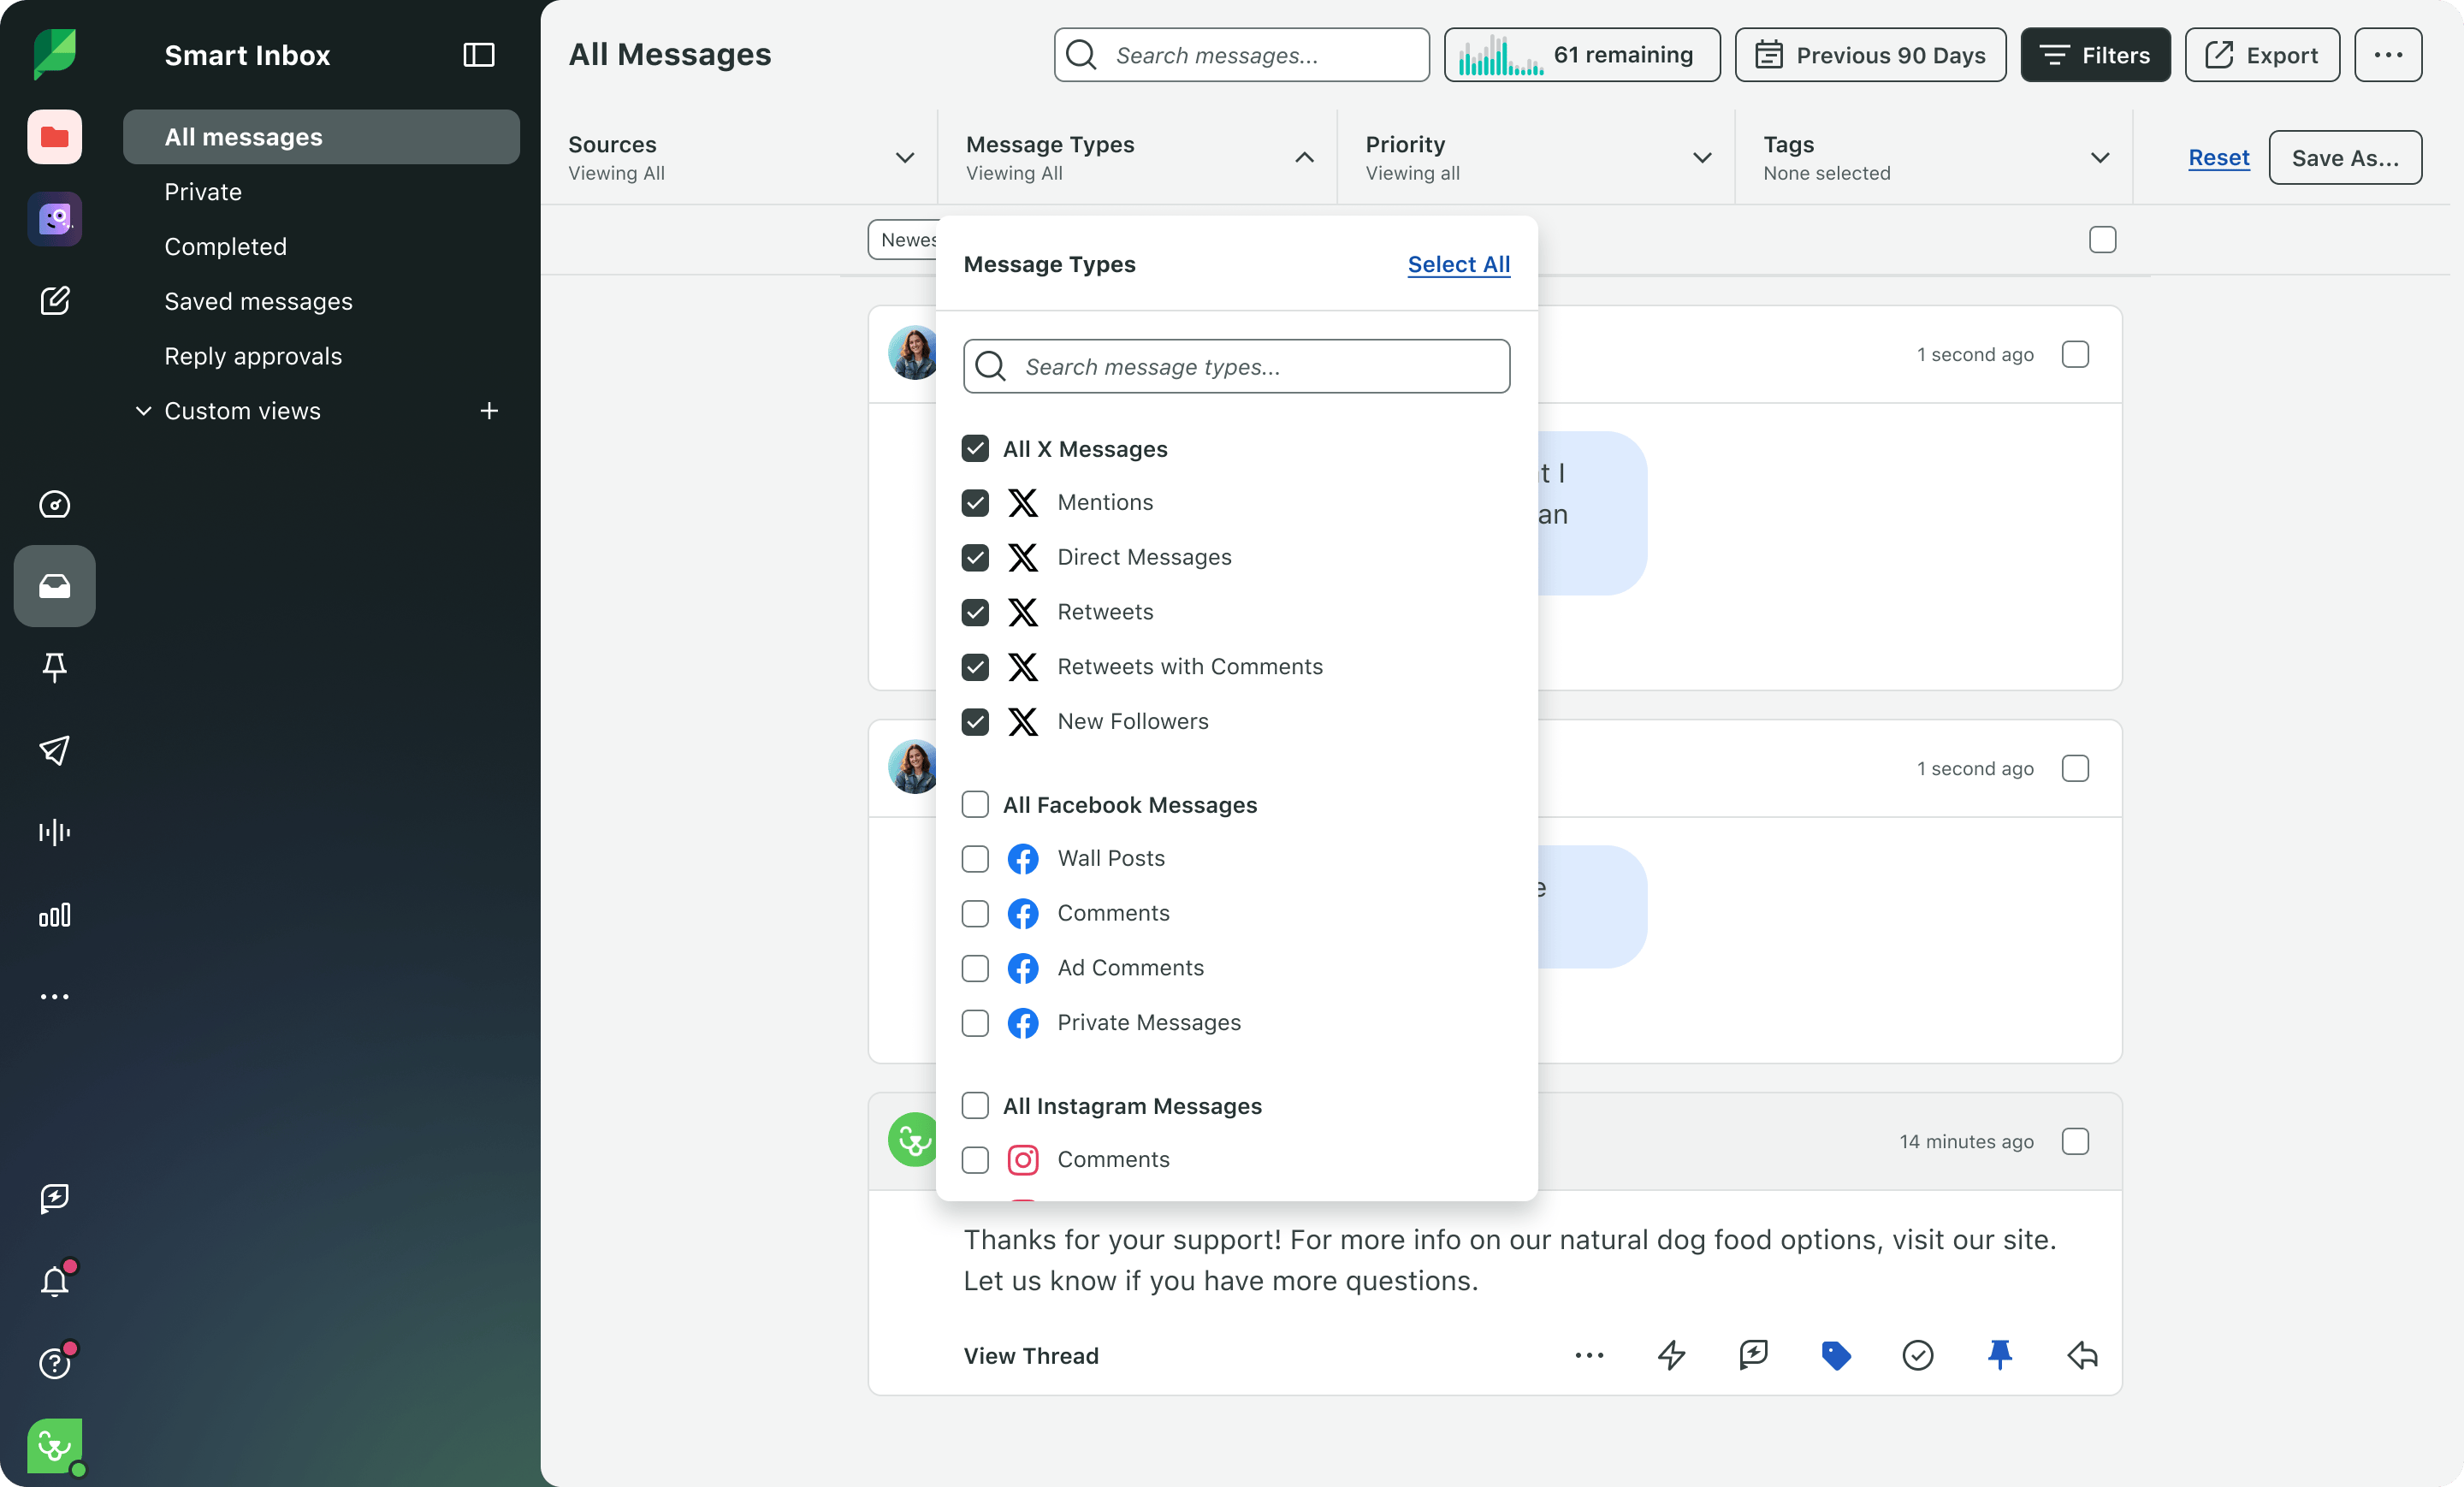Open the red folder icon in sidebar
Viewport: 2464px width, 1487px height.
pos(54,137)
